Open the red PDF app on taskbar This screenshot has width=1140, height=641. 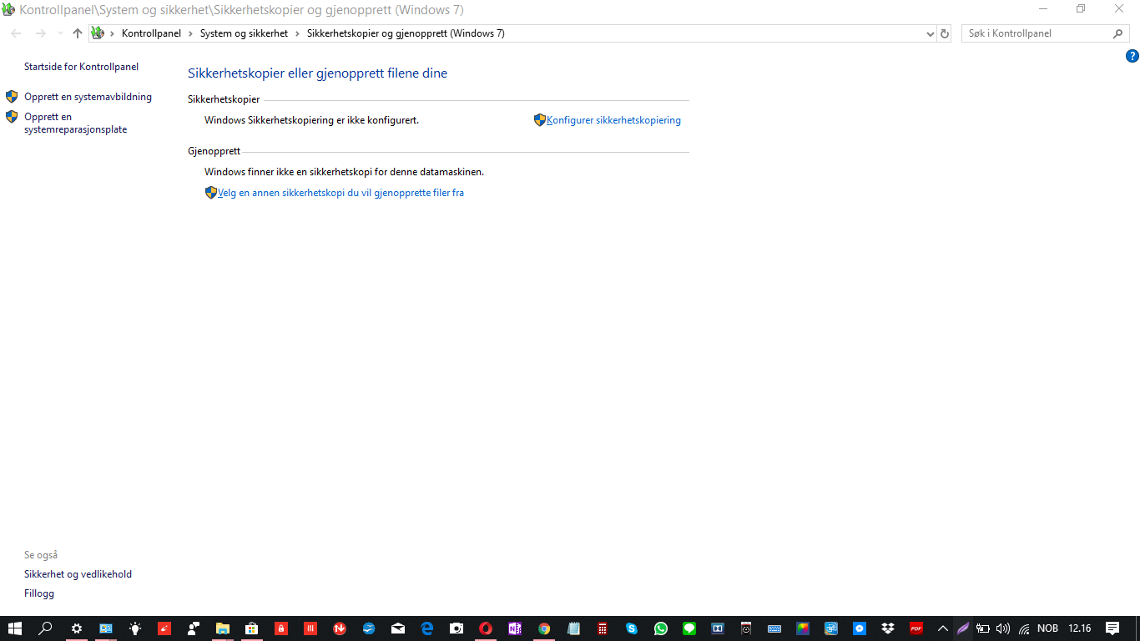pyautogui.click(x=916, y=628)
